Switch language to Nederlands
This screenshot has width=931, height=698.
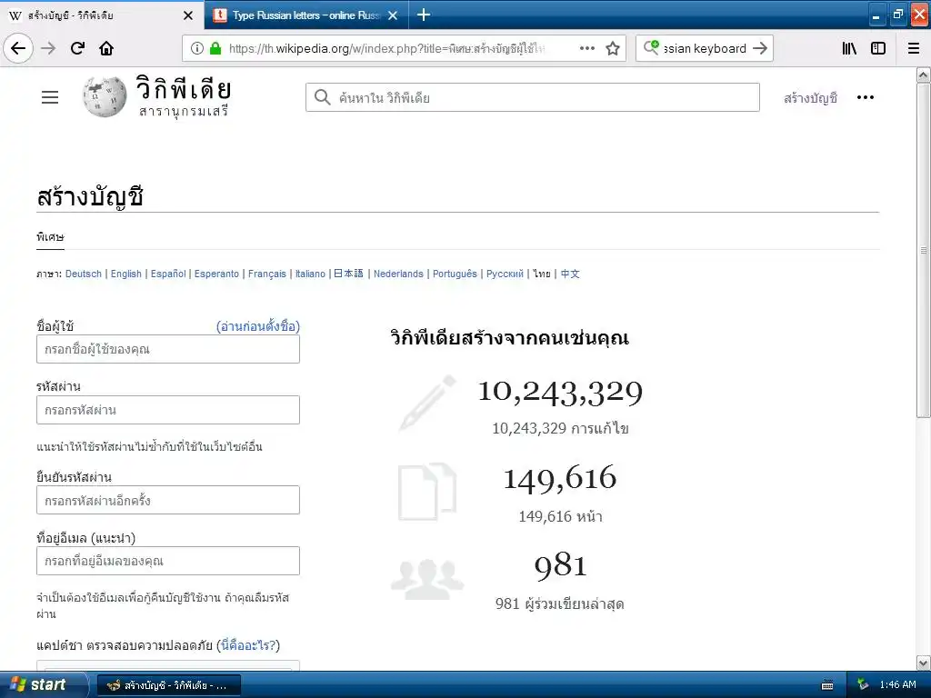398,274
